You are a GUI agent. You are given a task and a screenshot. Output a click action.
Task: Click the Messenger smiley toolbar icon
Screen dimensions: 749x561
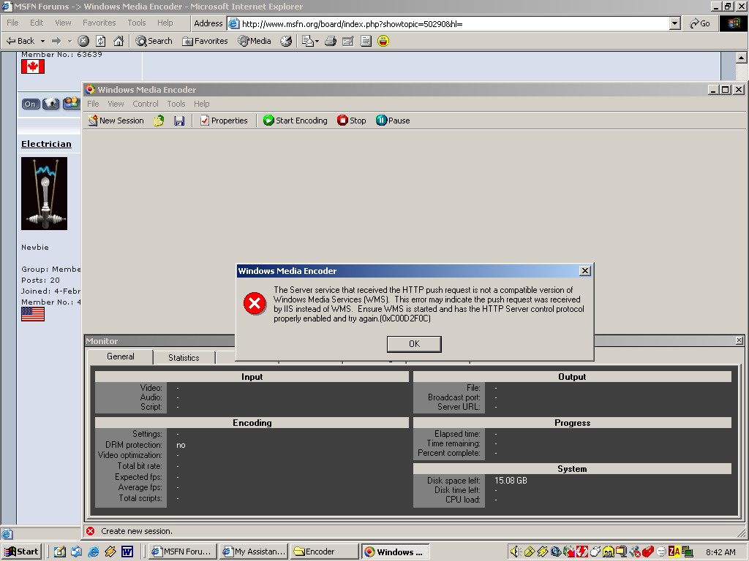pyautogui.click(x=383, y=41)
